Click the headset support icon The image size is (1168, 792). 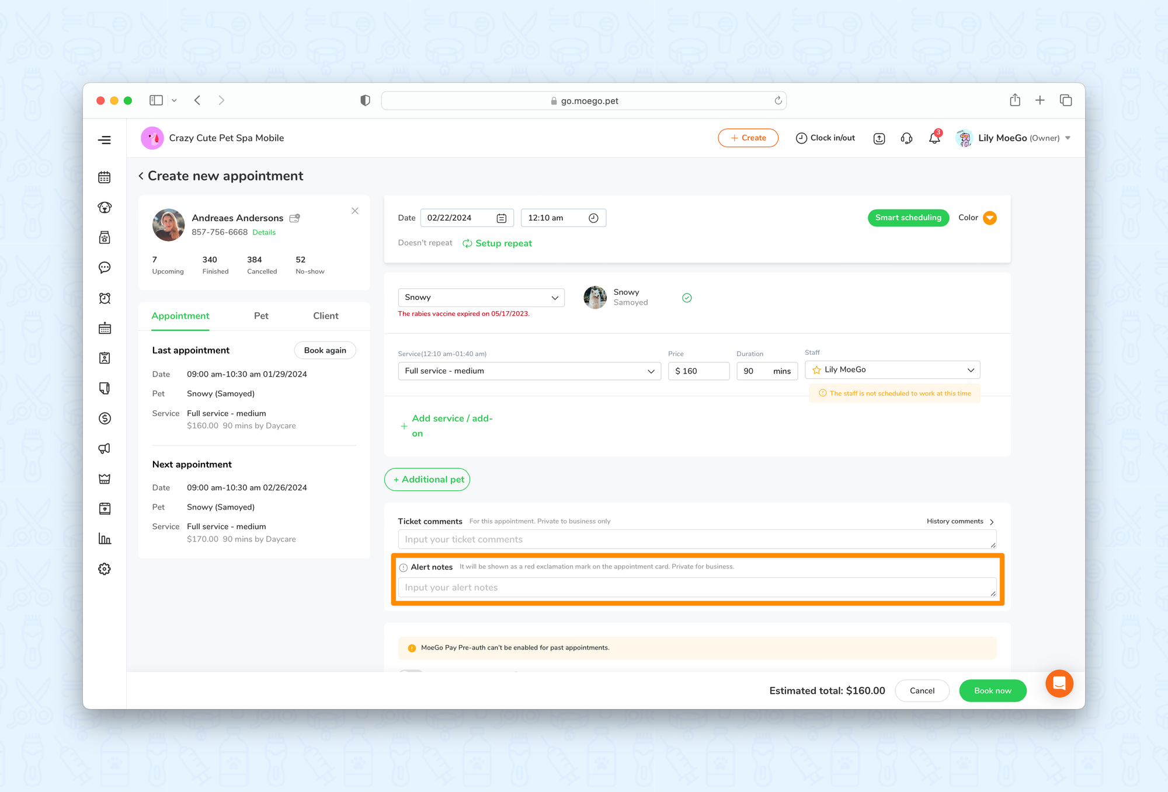tap(906, 138)
